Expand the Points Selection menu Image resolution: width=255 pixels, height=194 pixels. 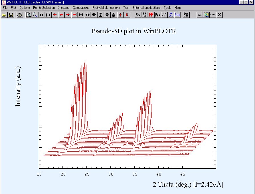44,8
